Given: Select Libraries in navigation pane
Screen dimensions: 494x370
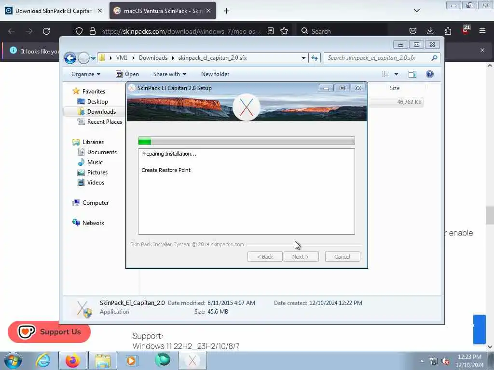Looking at the screenshot, I should tap(88, 142).
